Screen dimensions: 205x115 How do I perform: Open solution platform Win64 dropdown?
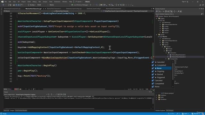click(43, 5)
